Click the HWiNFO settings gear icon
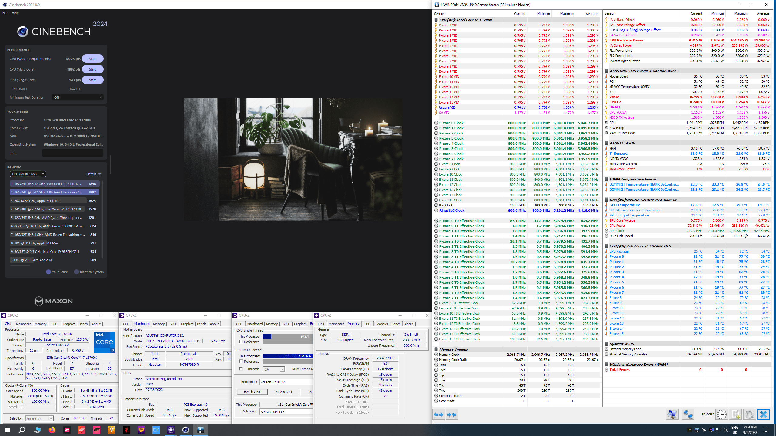Viewport: 776px width, 436px height. click(749, 414)
